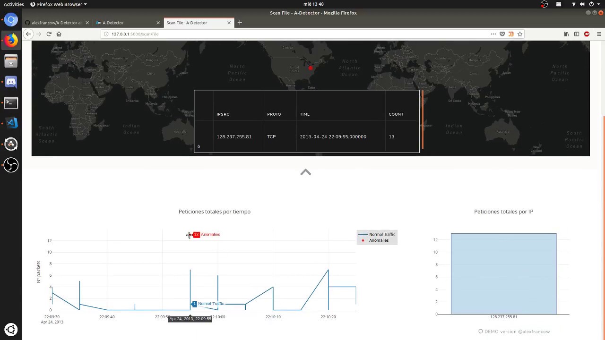Bookmark this page with the star
This screenshot has width=605, height=340.
click(520, 34)
